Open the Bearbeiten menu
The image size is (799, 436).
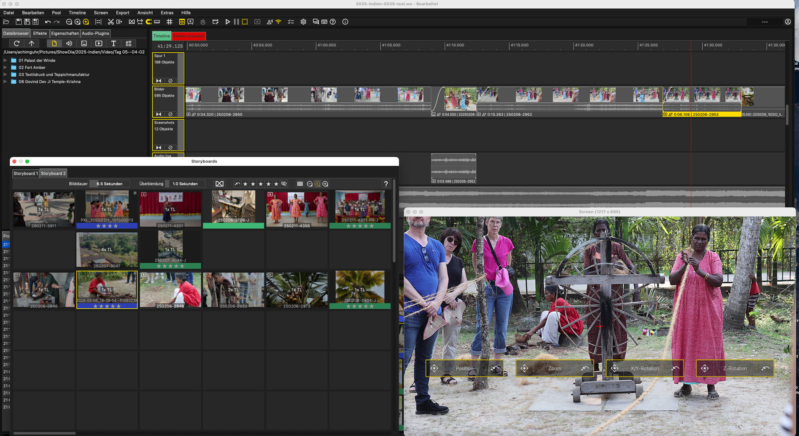33,13
